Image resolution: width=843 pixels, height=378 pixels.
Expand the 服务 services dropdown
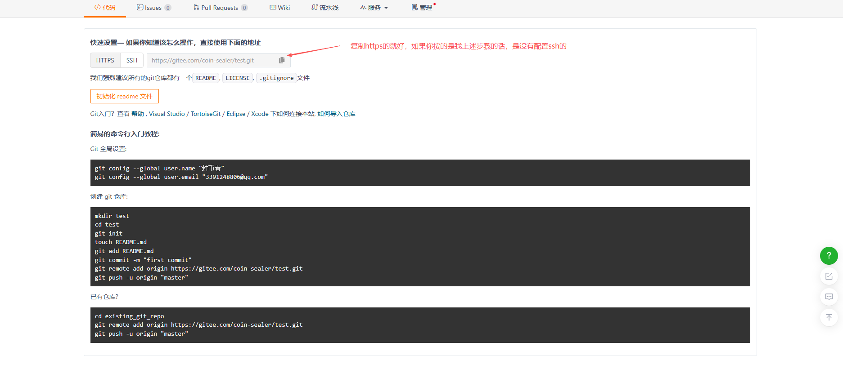click(x=374, y=8)
